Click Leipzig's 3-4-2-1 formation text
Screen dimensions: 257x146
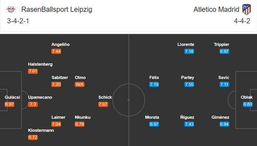18,21
